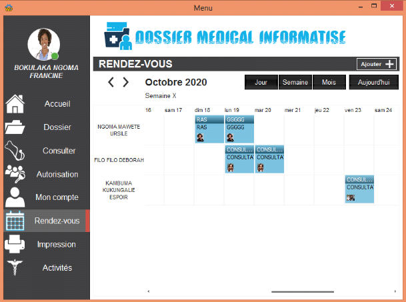Click the Rendez-vous calendar icon
The width and height of the screenshot is (406, 302).
[x=15, y=221]
